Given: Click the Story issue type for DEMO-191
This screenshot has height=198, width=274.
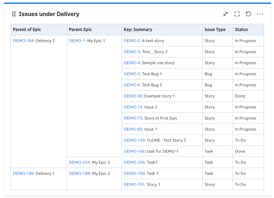Looking at the screenshot, I should click(210, 184).
